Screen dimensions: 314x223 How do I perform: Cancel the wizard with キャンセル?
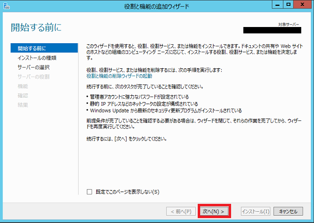pos(288,211)
